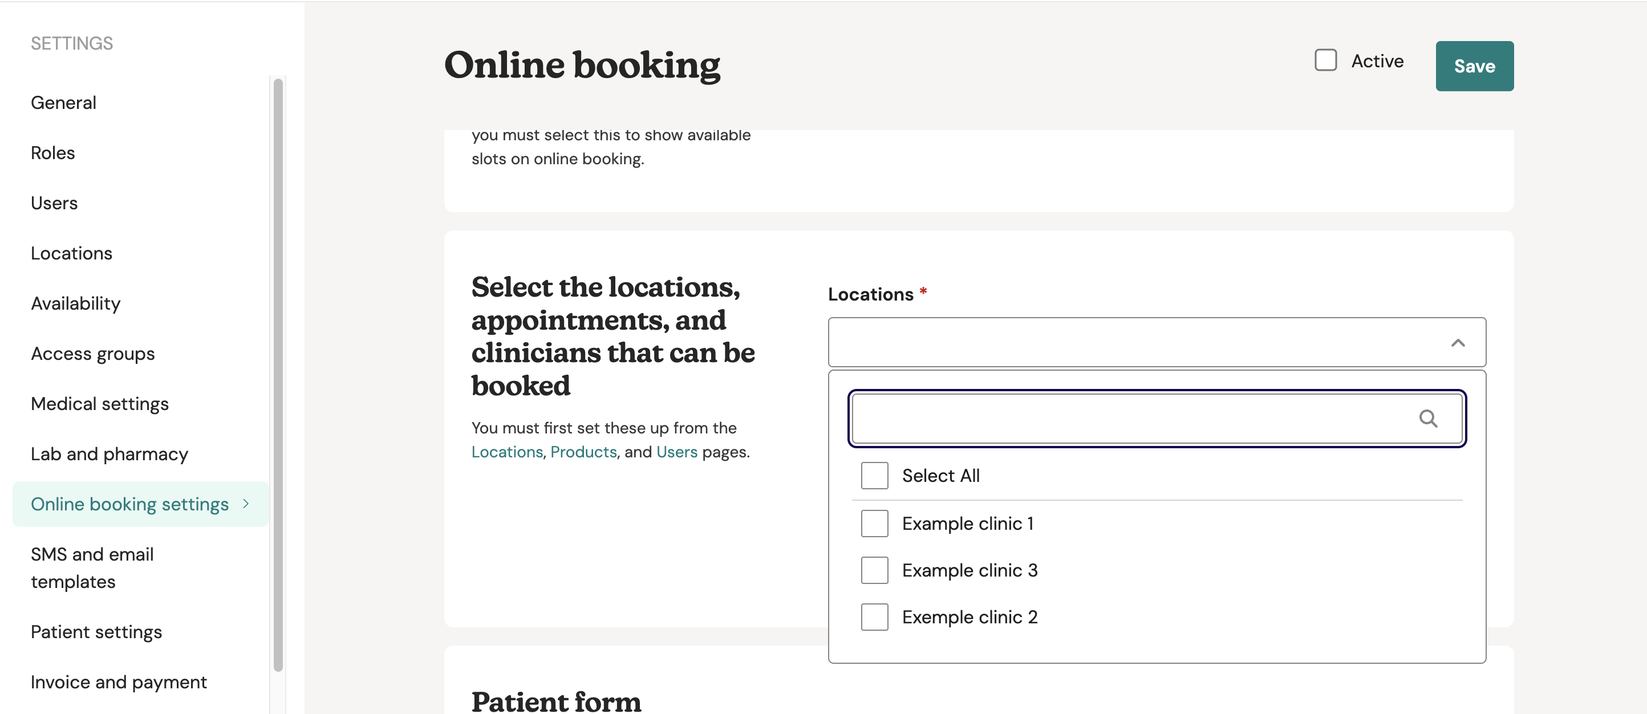Open Users in settings sidebar

tap(54, 202)
